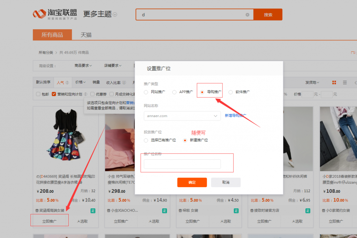Click 定 badge for 小虫XIAOCHO shop
This screenshot has height=238, width=357.
[165, 211]
